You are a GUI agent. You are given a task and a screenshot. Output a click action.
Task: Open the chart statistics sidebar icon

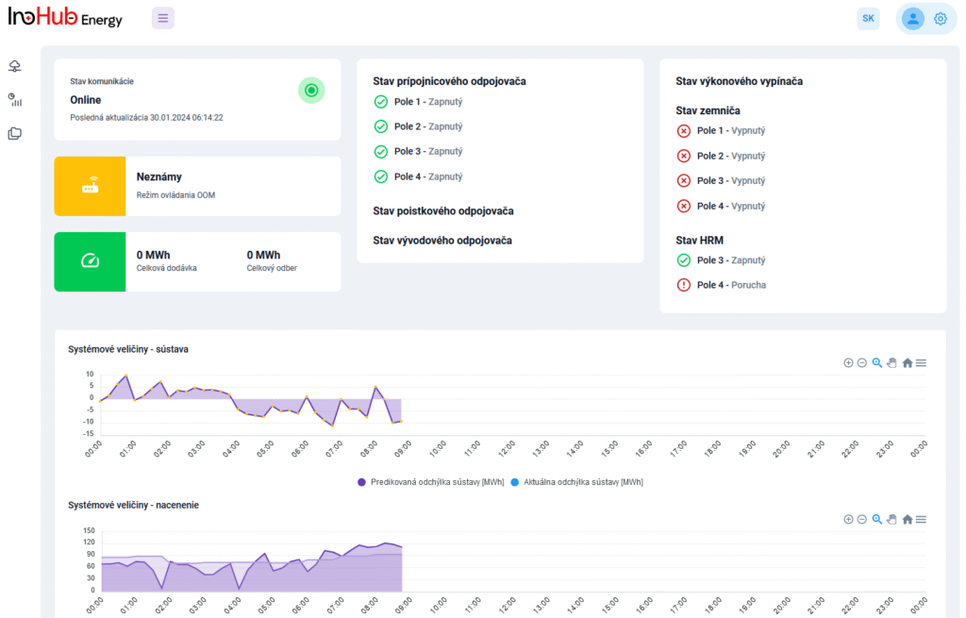pos(14,99)
